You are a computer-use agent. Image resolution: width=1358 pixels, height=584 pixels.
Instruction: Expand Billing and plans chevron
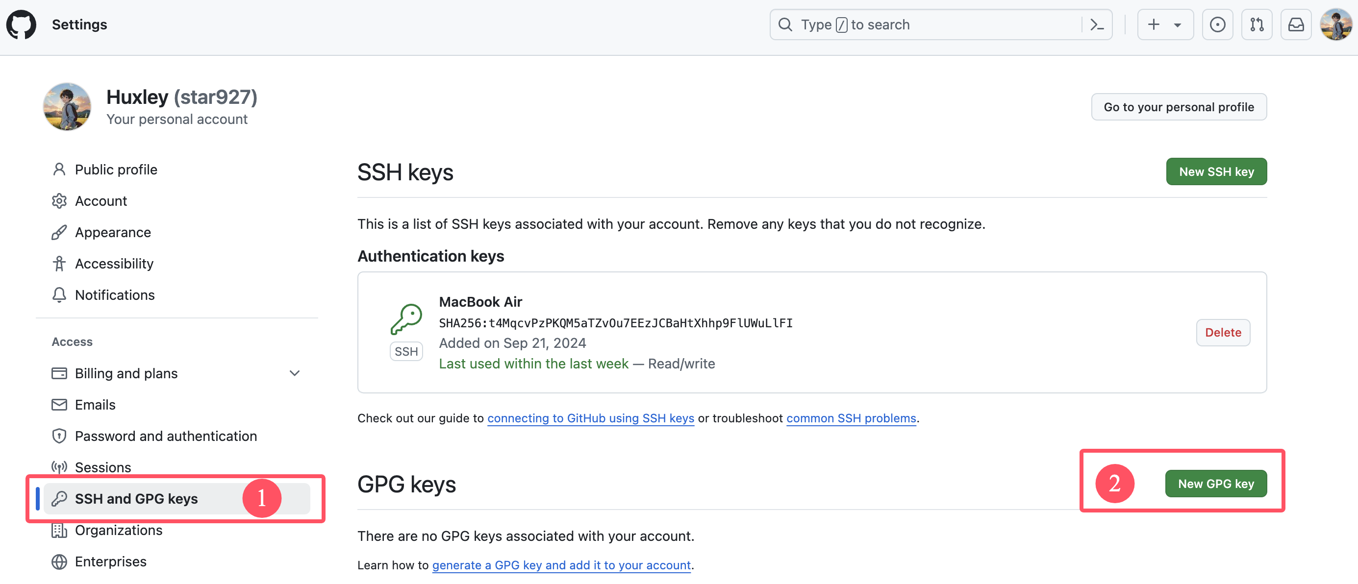pos(295,373)
